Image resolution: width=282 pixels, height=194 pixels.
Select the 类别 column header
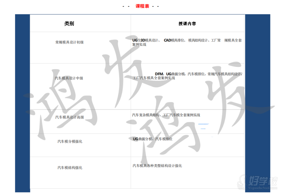tap(69, 24)
